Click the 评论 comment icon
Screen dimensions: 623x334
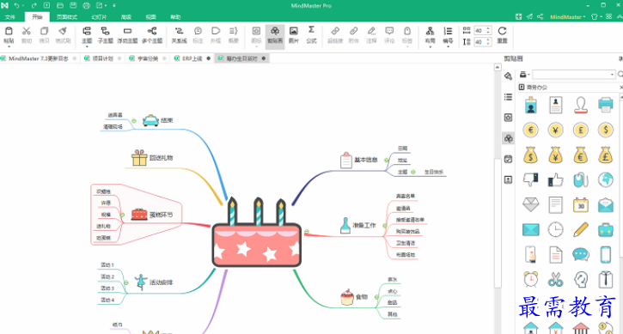(389, 32)
